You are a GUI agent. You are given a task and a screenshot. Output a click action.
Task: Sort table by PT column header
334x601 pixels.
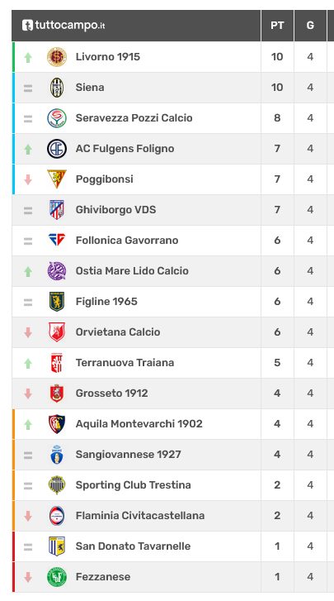277,26
